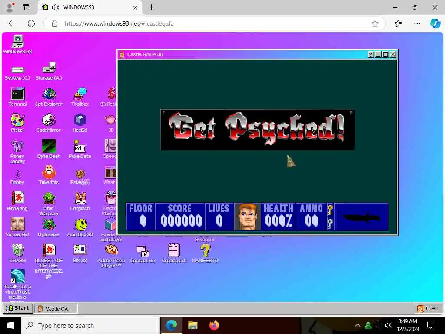Click the Castle GAFA 3D help button
Screen dimensions: 445x334
pyautogui.click(x=371, y=54)
